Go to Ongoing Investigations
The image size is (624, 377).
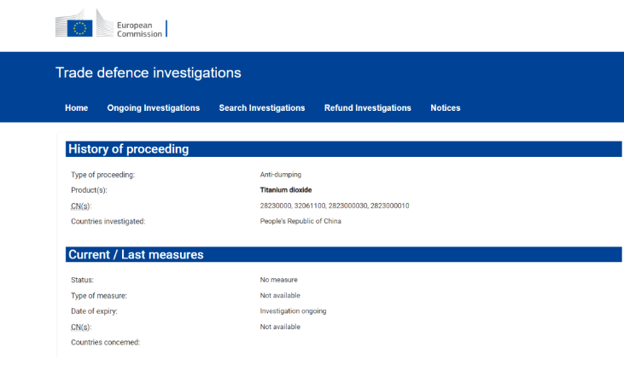[x=153, y=107]
